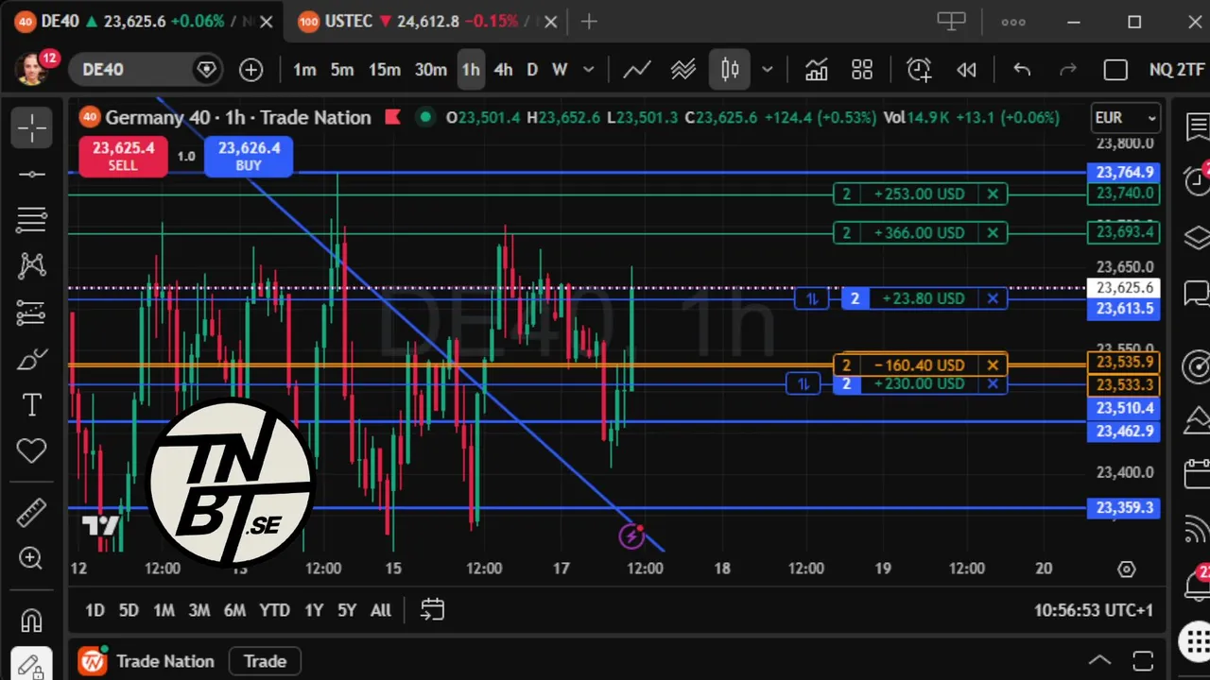Activate the zoom in tool
Viewport: 1210px width, 680px height.
31,559
